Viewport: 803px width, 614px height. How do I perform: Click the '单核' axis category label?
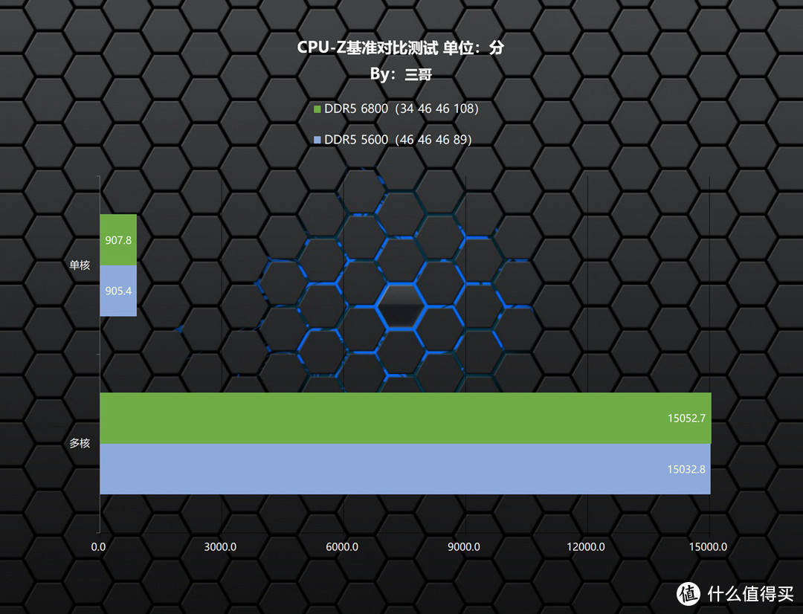pos(80,265)
